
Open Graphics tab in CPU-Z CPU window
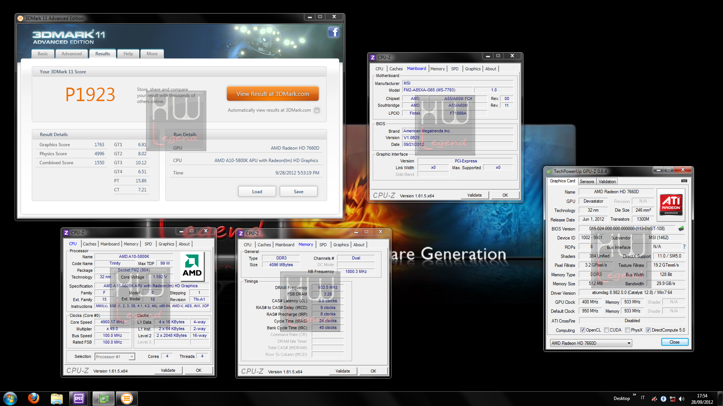tap(166, 244)
